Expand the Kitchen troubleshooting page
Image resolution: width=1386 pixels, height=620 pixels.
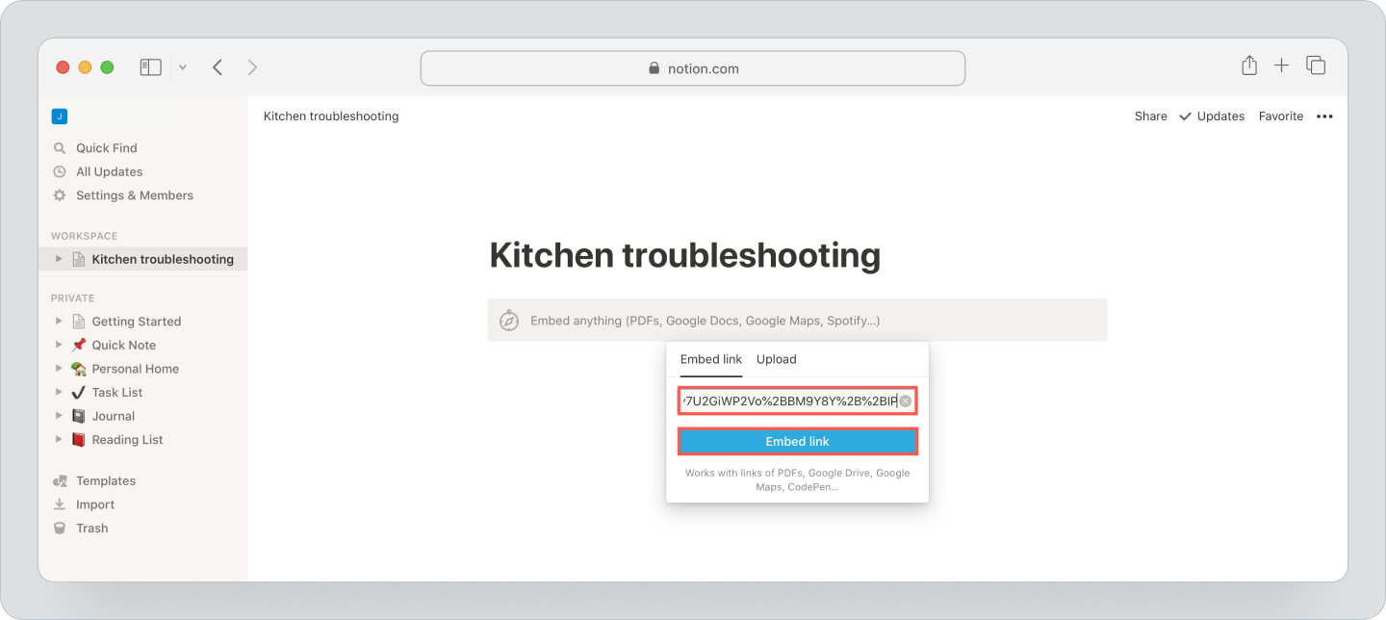(x=58, y=258)
